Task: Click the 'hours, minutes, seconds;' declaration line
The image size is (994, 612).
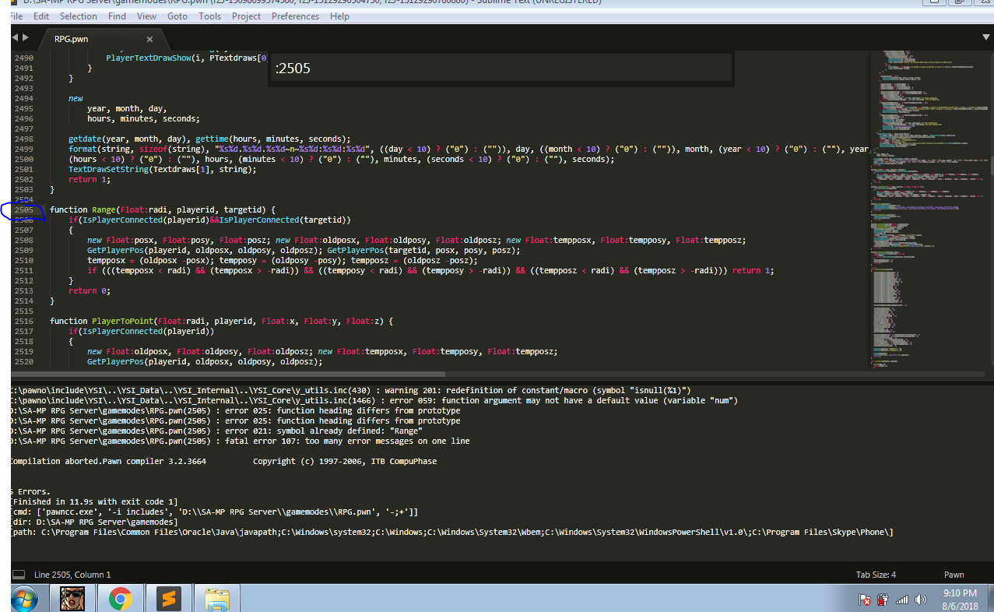Action: pos(143,118)
